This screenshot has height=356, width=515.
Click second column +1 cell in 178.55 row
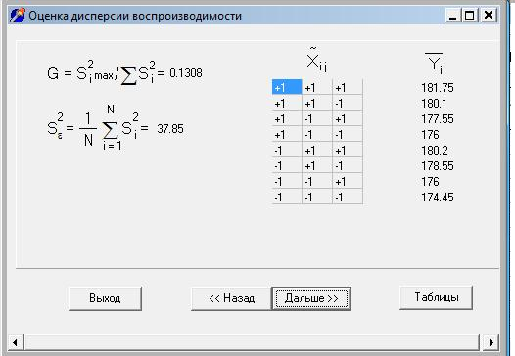[317, 165]
